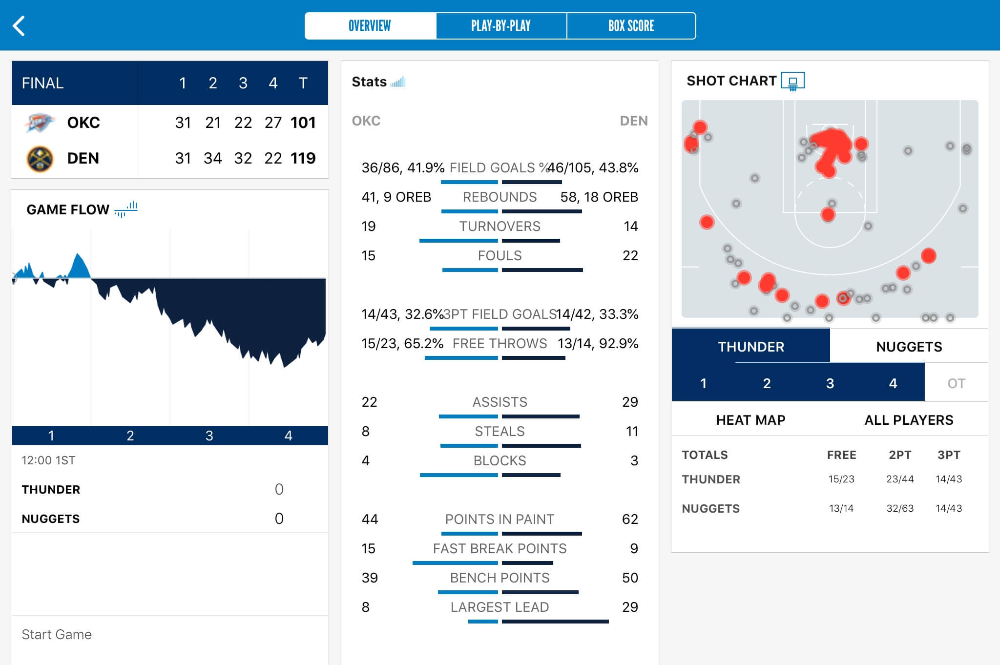Click Thunder 2PT total 23/44
1000x665 pixels.
click(x=900, y=479)
